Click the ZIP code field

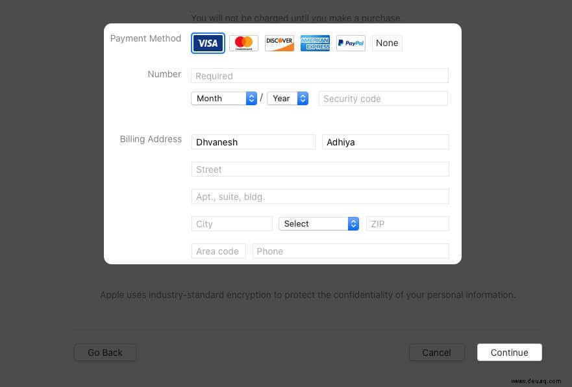click(408, 223)
